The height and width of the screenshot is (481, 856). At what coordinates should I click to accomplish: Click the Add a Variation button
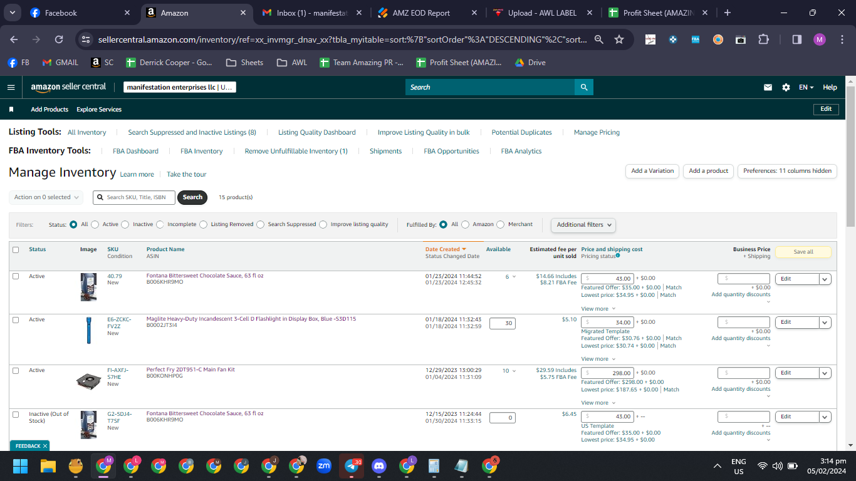pyautogui.click(x=652, y=171)
